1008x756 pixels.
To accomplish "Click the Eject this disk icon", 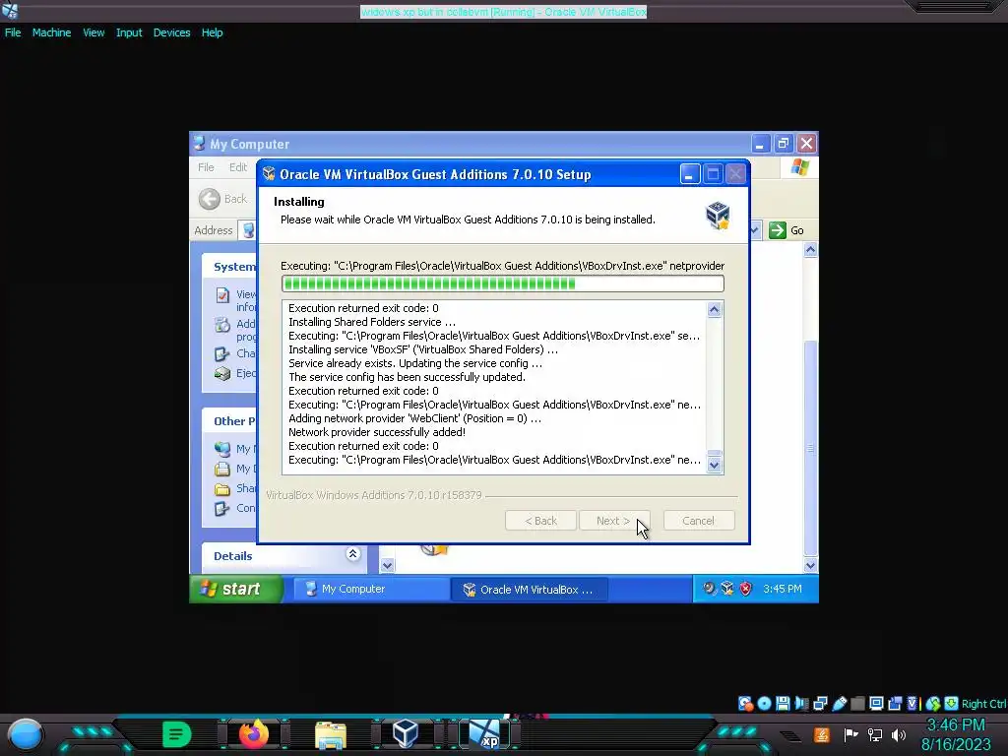I will tap(222, 373).
